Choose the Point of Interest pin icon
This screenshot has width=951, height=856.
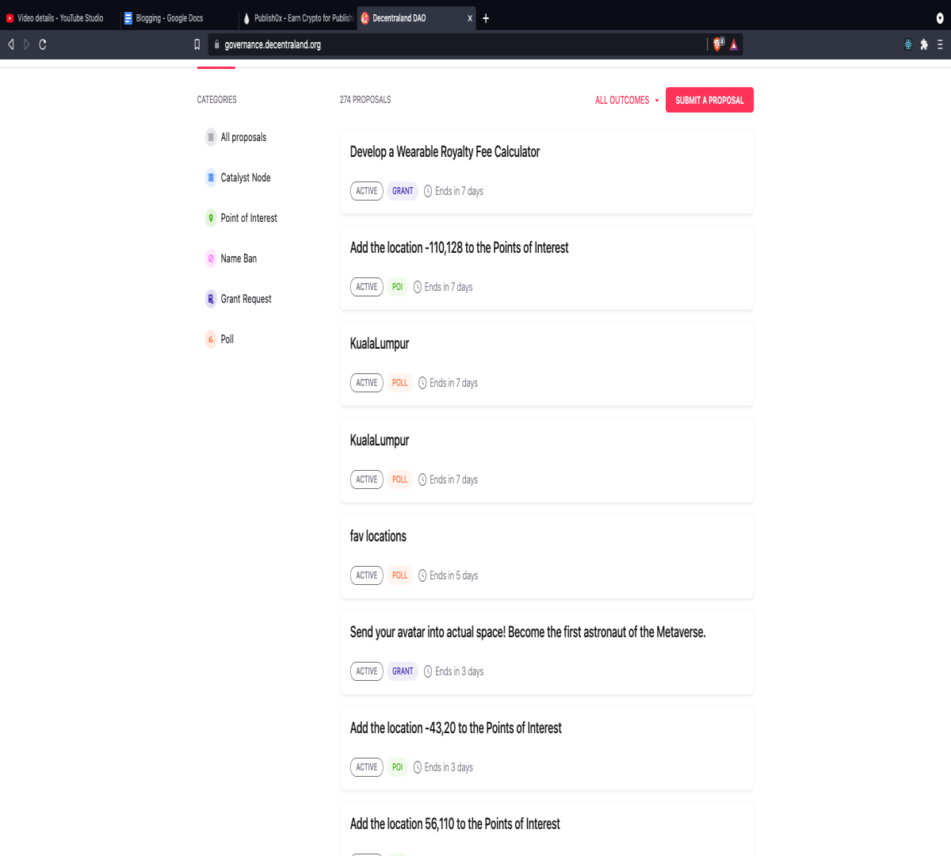(x=211, y=218)
